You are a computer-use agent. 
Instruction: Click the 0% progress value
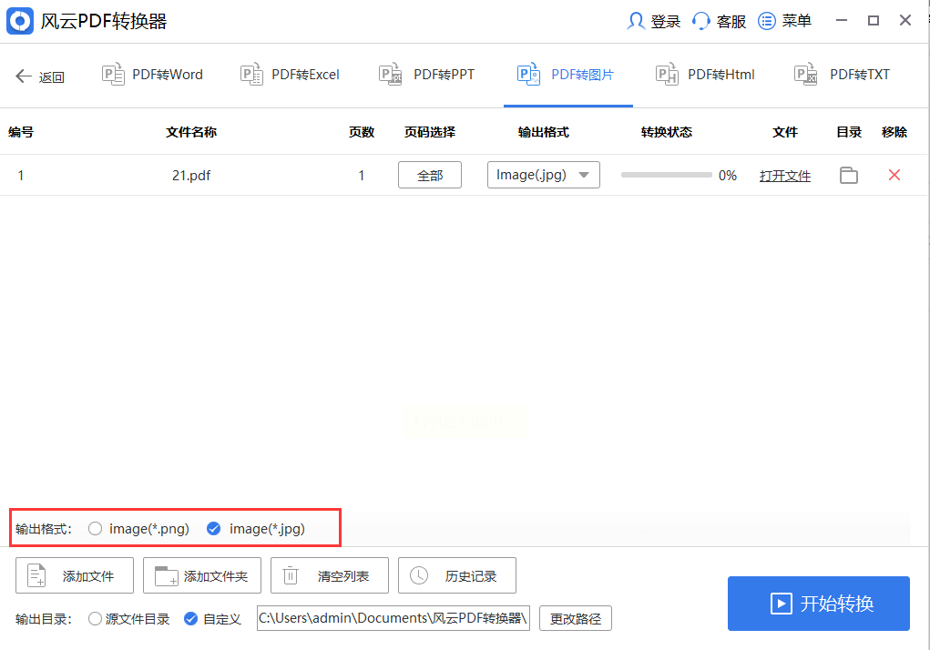tap(728, 176)
